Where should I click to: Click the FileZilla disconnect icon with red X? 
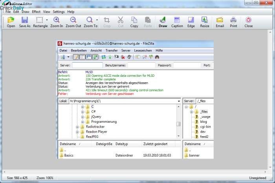coord(123,57)
